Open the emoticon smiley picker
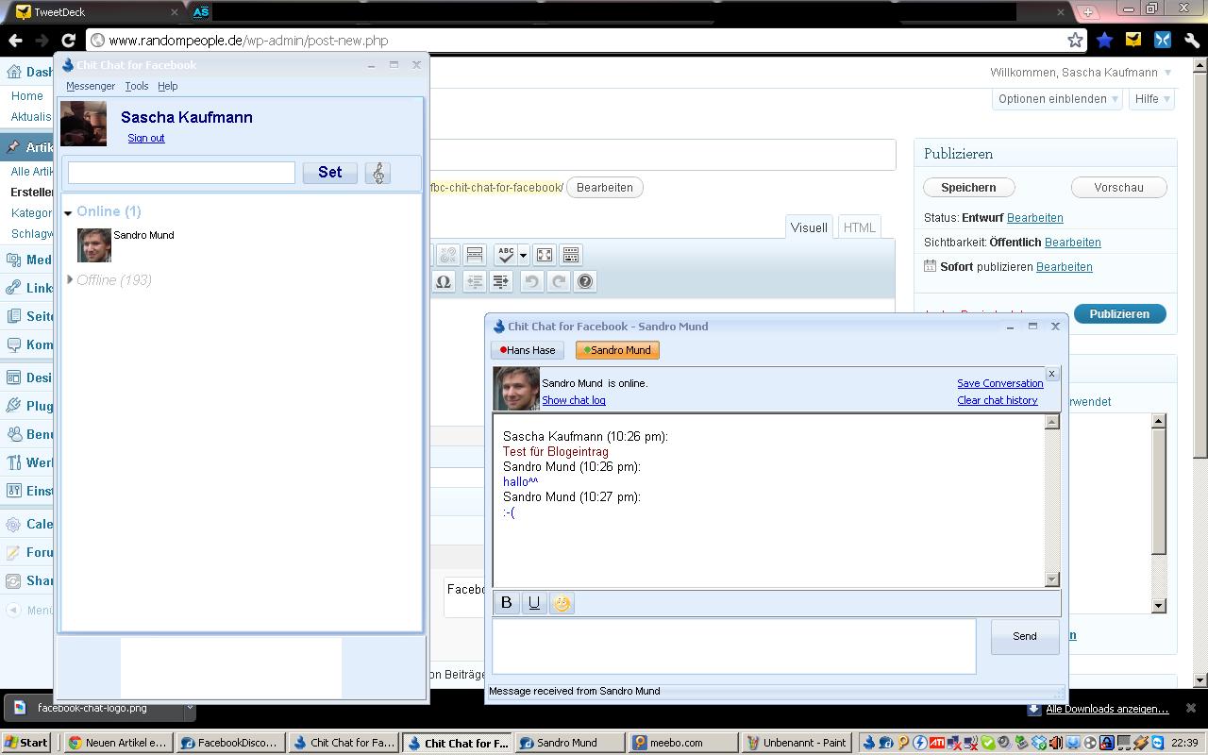The image size is (1208, 755). (562, 603)
